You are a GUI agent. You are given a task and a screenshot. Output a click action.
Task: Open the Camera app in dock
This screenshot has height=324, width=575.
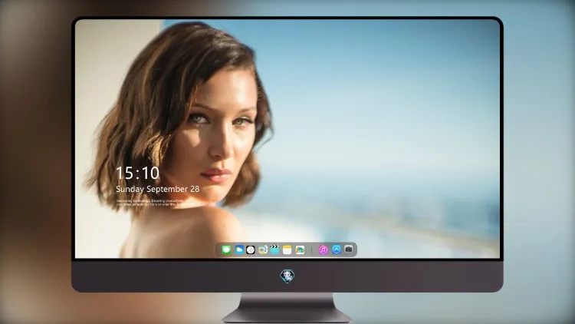tap(349, 250)
